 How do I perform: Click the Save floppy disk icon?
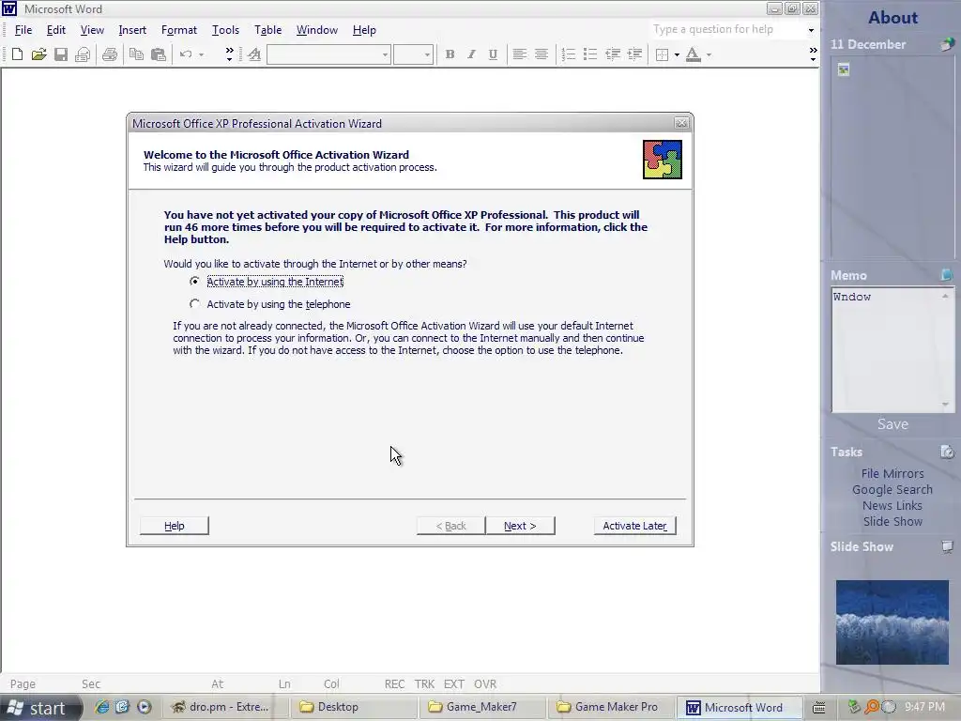[61, 54]
